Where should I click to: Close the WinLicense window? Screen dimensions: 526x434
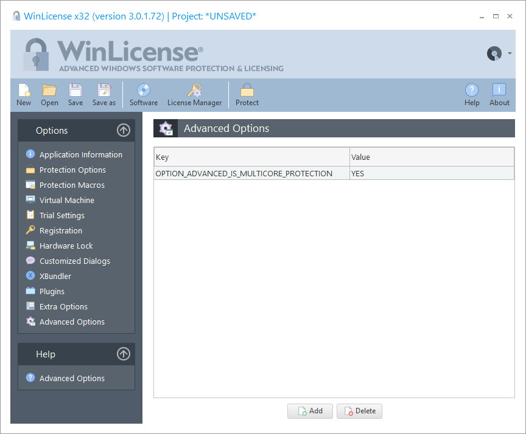point(510,16)
